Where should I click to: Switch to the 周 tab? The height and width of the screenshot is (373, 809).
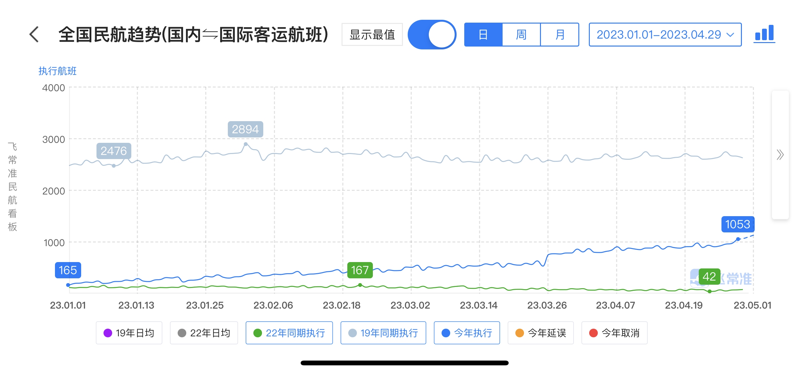[521, 34]
